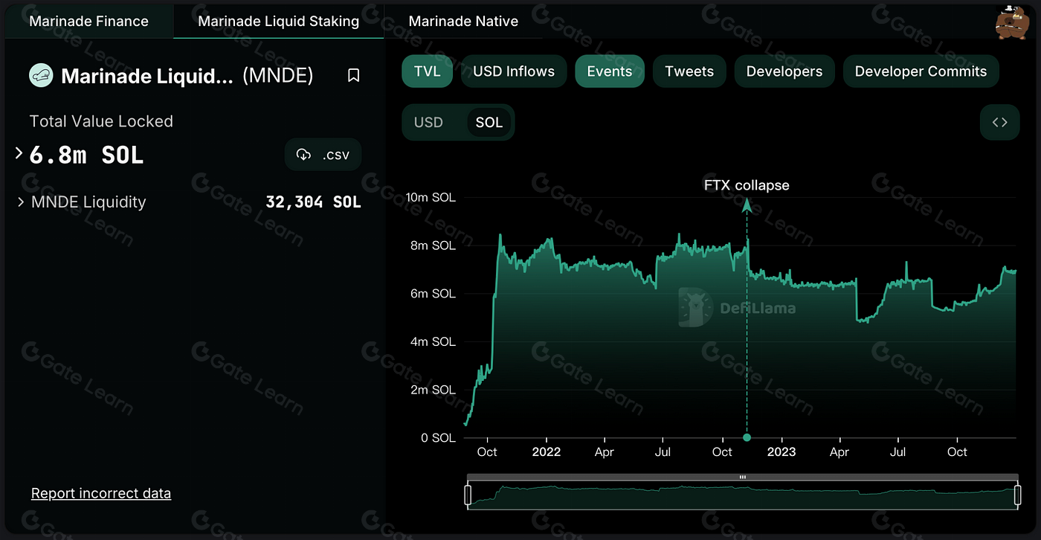1041x540 pixels.
Task: Click the download cloud icon on .csv
Action: point(303,155)
